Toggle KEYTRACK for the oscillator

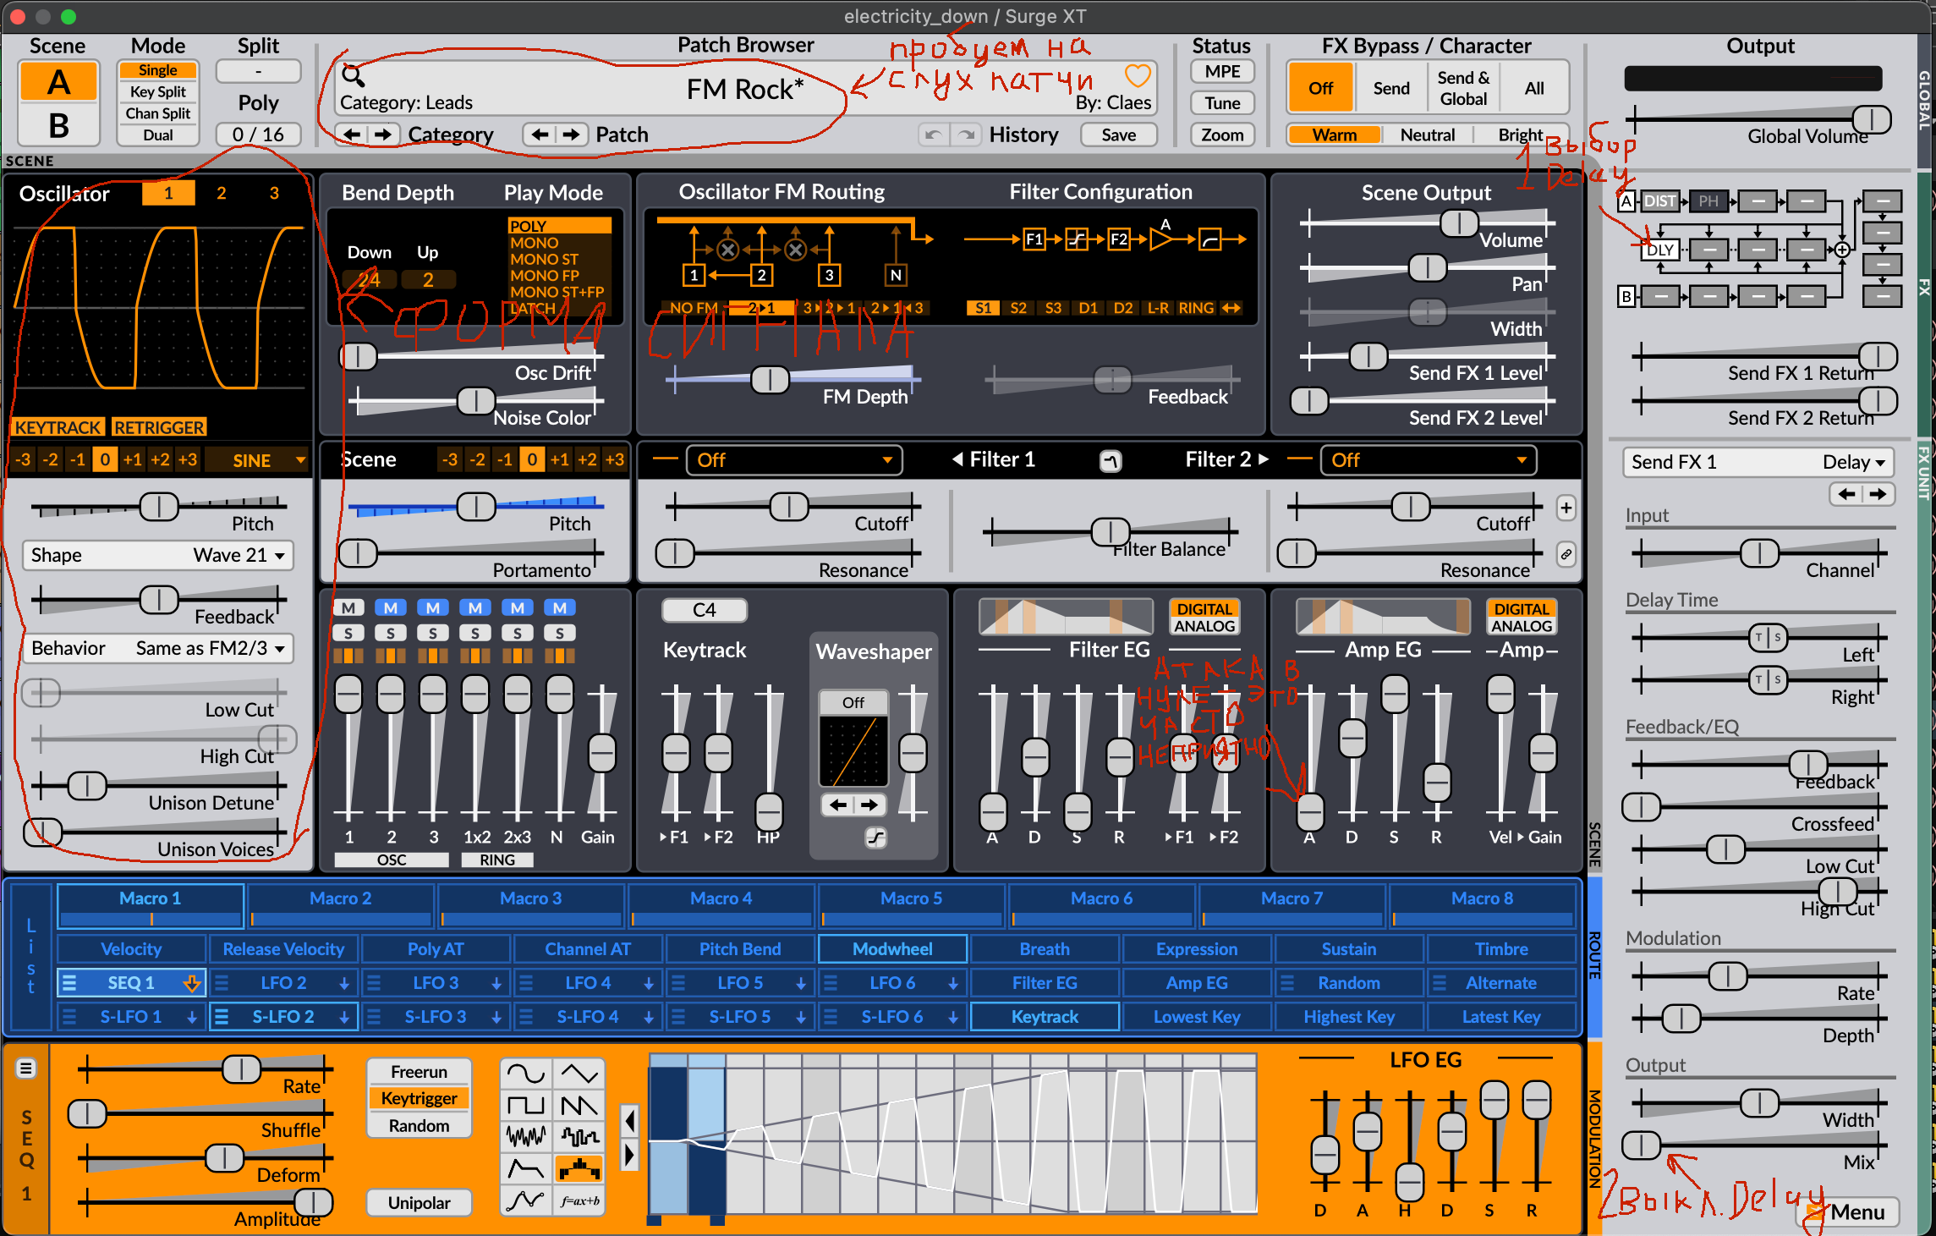(x=58, y=427)
